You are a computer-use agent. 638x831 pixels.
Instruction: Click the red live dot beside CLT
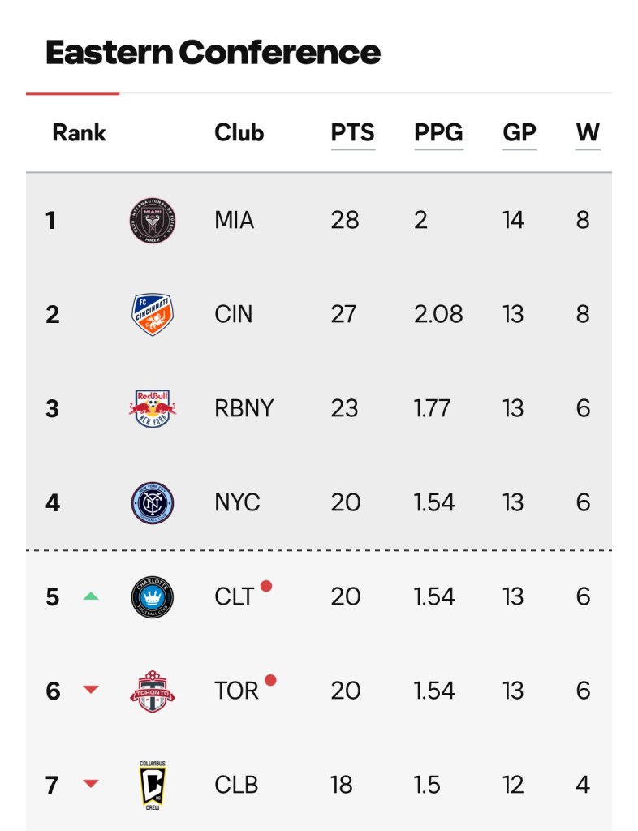click(266, 586)
